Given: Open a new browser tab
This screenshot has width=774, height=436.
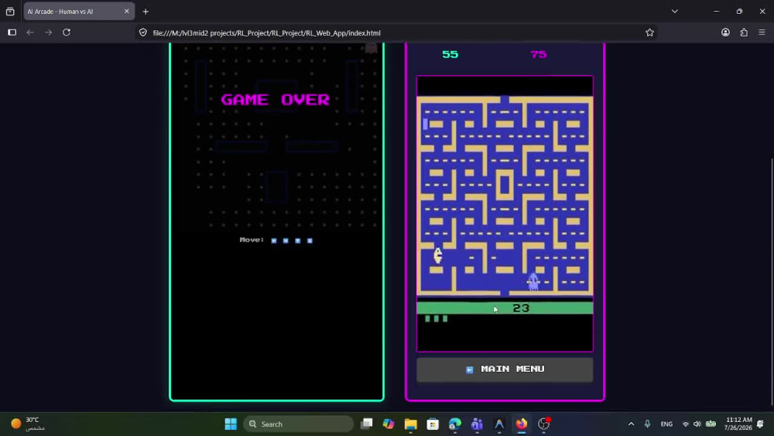Looking at the screenshot, I should click(146, 12).
